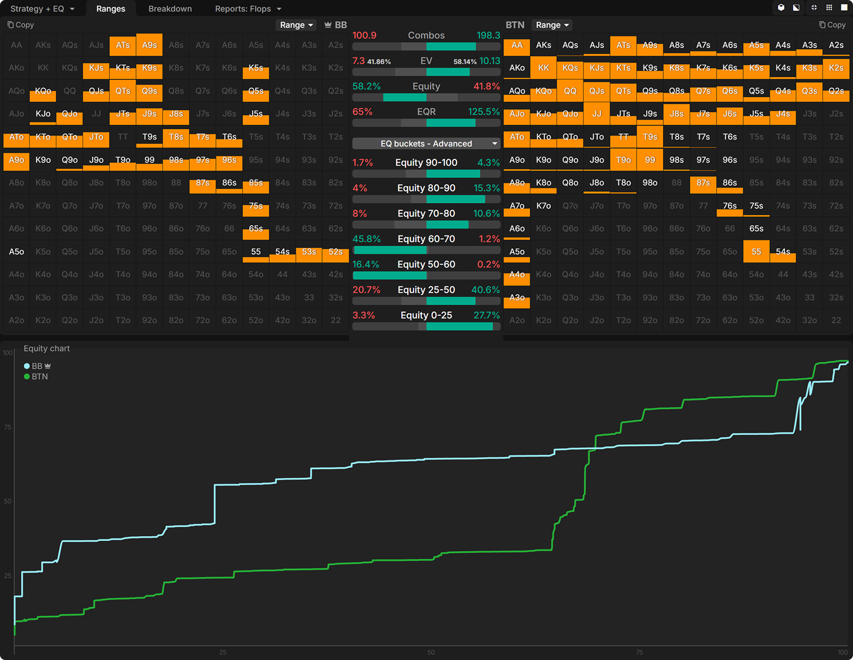Select the AA cell in BTN range
Image resolution: width=853 pixels, height=660 pixels.
coord(517,46)
